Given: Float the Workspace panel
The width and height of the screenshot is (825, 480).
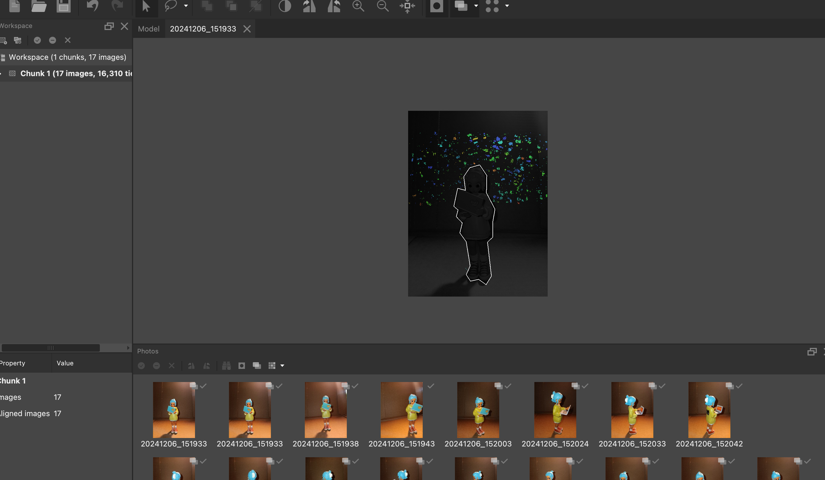Looking at the screenshot, I should pyautogui.click(x=109, y=26).
